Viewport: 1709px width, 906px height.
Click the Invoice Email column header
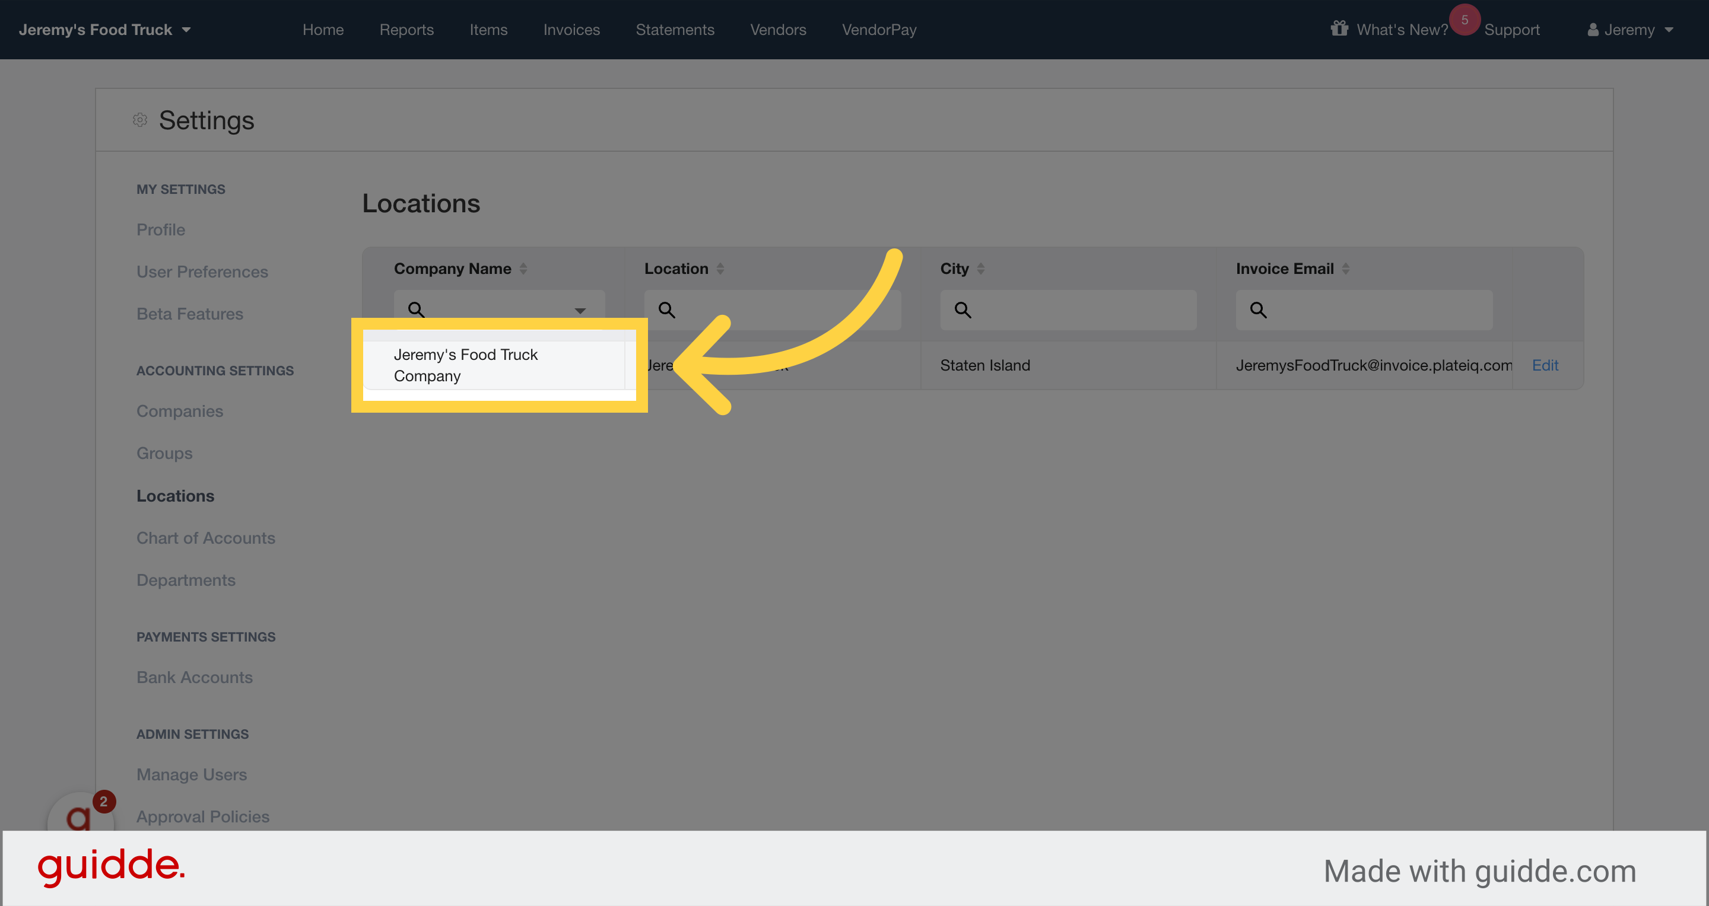click(x=1284, y=269)
